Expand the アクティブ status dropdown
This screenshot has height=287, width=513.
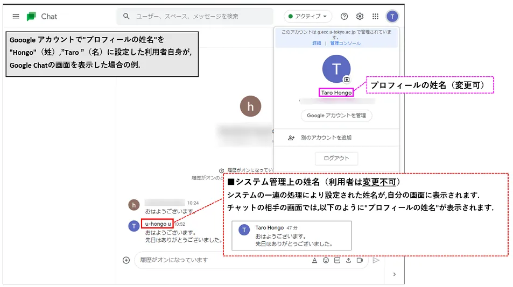(308, 17)
